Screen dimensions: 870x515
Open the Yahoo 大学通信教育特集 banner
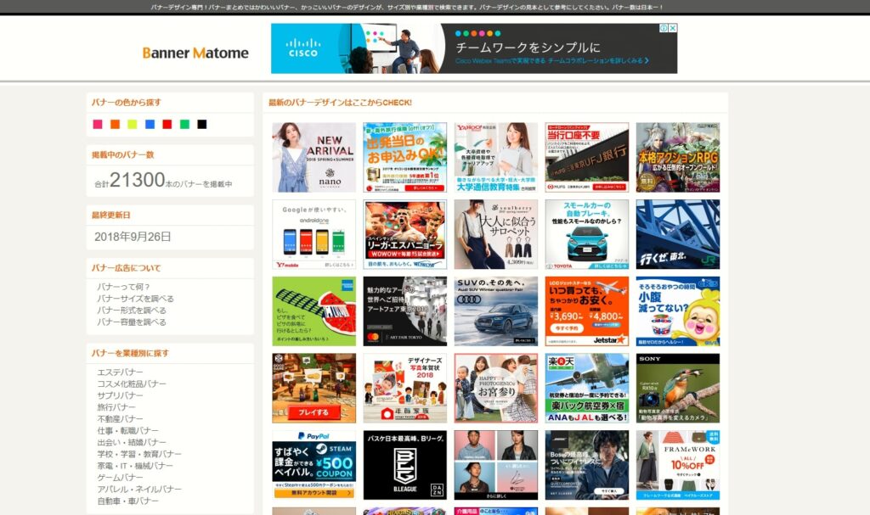tap(496, 158)
